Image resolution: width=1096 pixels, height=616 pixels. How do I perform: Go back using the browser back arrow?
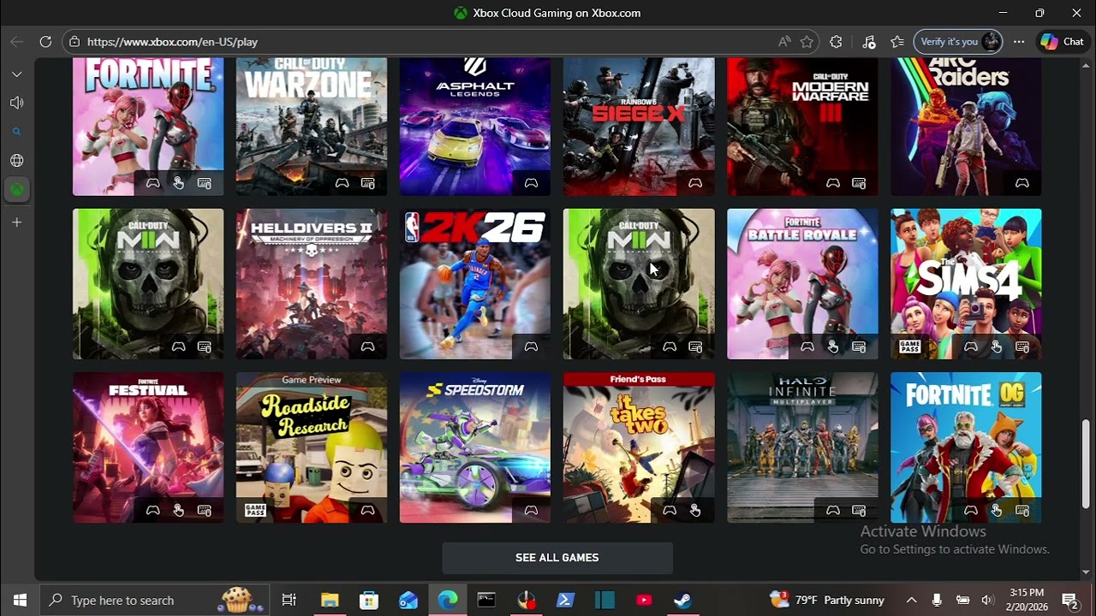click(17, 41)
